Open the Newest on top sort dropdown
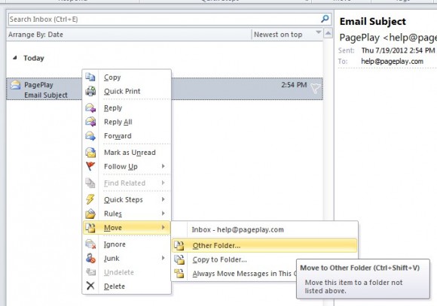Screen dimensions: 437x306 click(318, 32)
